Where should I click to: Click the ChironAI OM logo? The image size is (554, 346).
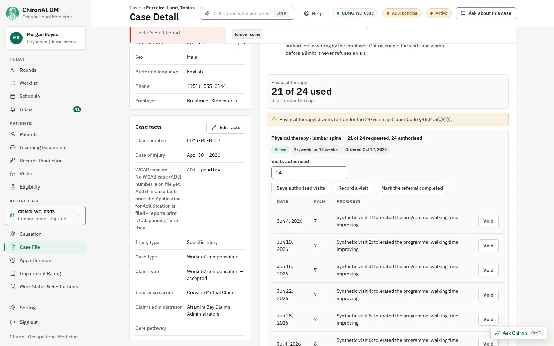tap(12, 13)
